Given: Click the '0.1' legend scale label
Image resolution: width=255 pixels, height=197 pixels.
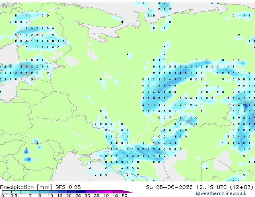Looking at the screenshot, I should pos(4,195).
